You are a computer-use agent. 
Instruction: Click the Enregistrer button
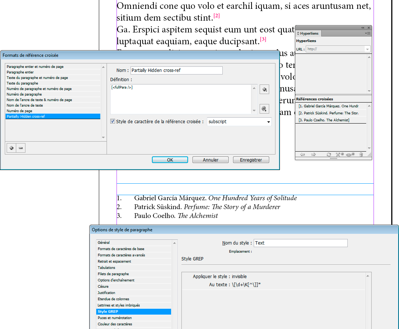click(251, 160)
